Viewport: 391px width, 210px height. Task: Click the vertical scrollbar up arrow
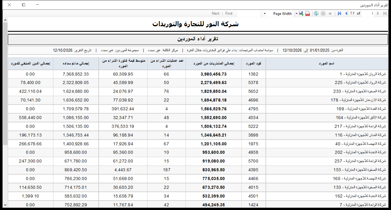pyautogui.click(x=5, y=20)
